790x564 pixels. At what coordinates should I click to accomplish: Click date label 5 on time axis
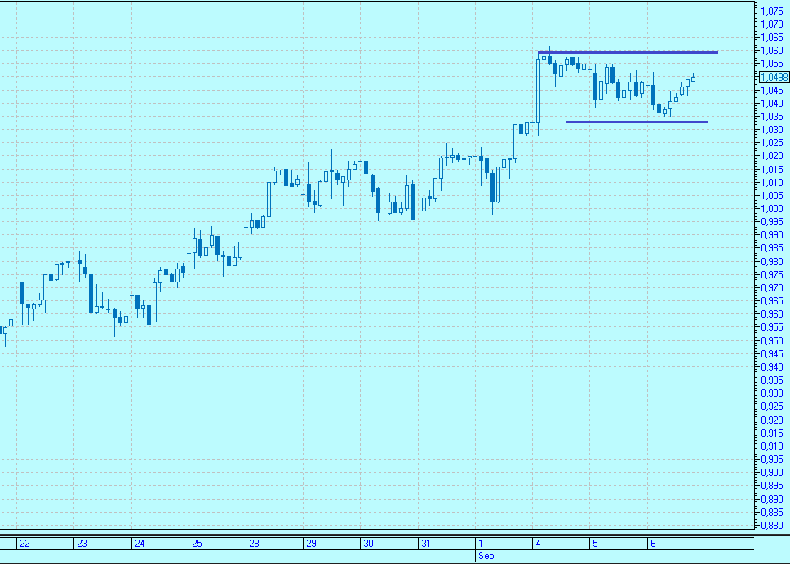595,544
